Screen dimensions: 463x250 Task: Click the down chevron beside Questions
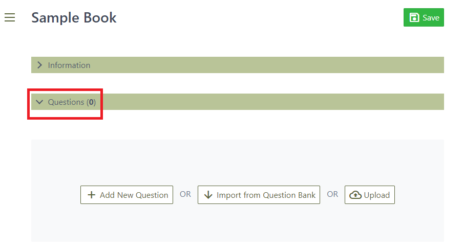[40, 102]
